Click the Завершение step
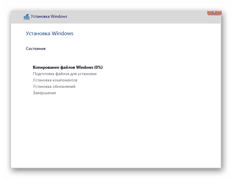This screenshot has height=179, width=232. pyautogui.click(x=44, y=93)
